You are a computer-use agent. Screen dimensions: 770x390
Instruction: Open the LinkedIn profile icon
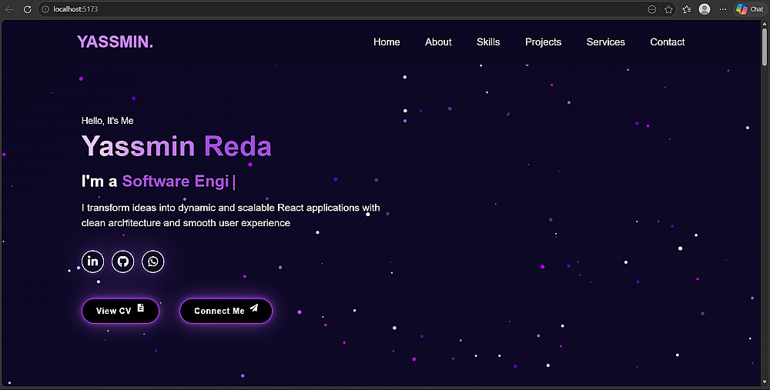point(92,261)
